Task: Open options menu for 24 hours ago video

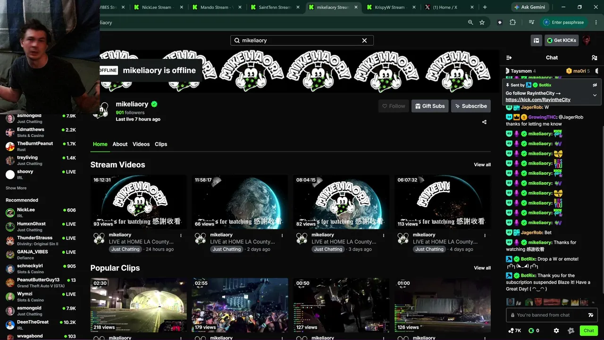Action: [x=181, y=235]
